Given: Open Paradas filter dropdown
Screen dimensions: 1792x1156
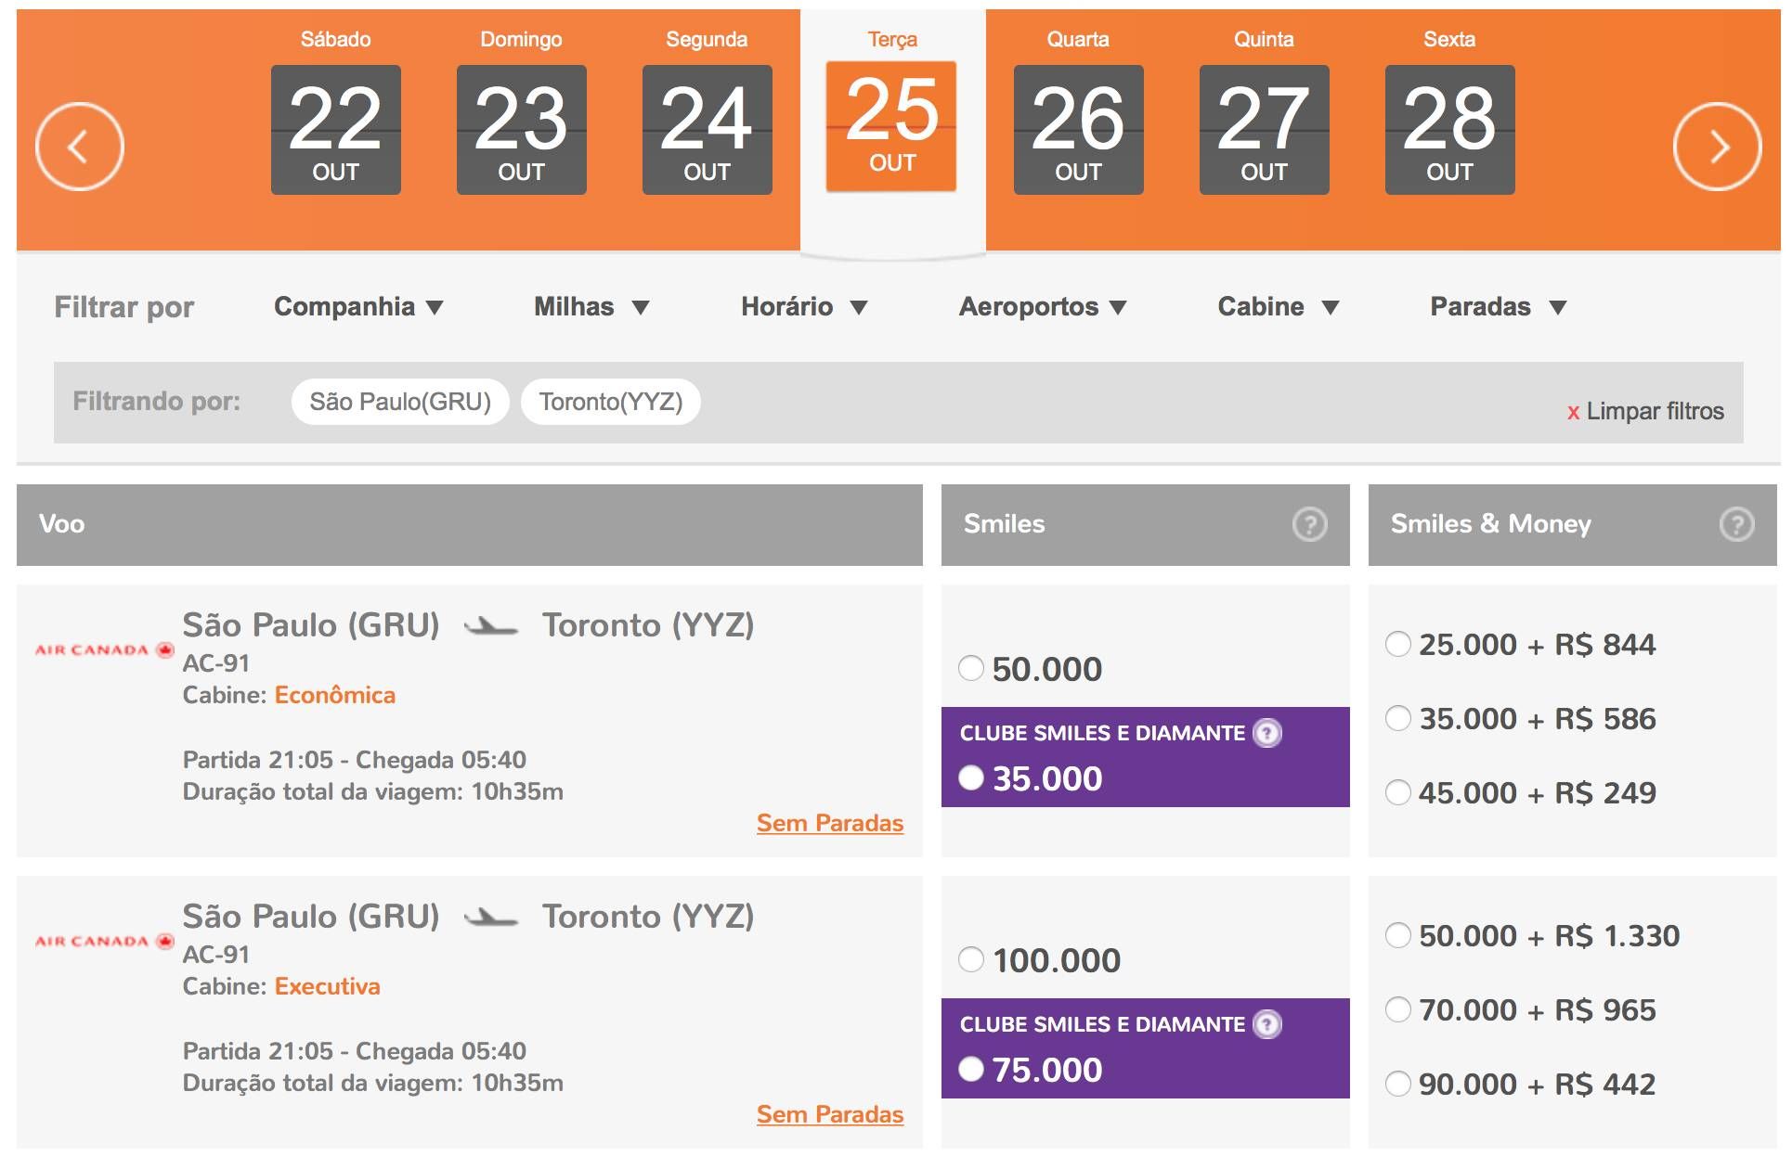Looking at the screenshot, I should tap(1499, 307).
